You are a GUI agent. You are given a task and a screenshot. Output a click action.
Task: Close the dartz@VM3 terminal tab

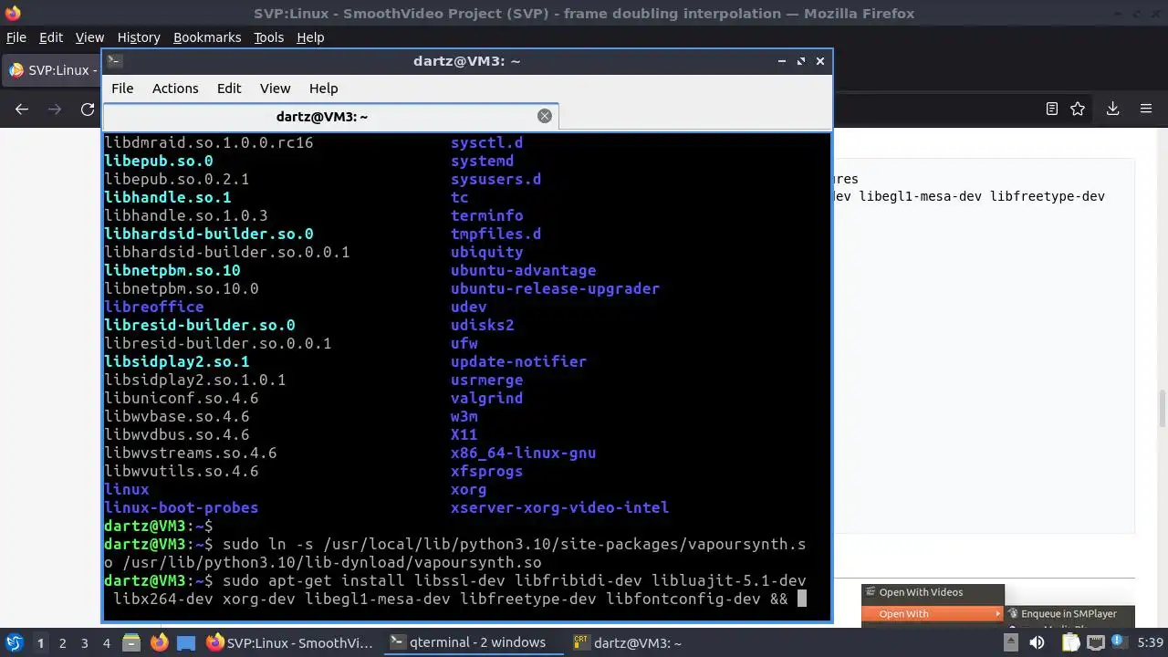click(x=545, y=116)
